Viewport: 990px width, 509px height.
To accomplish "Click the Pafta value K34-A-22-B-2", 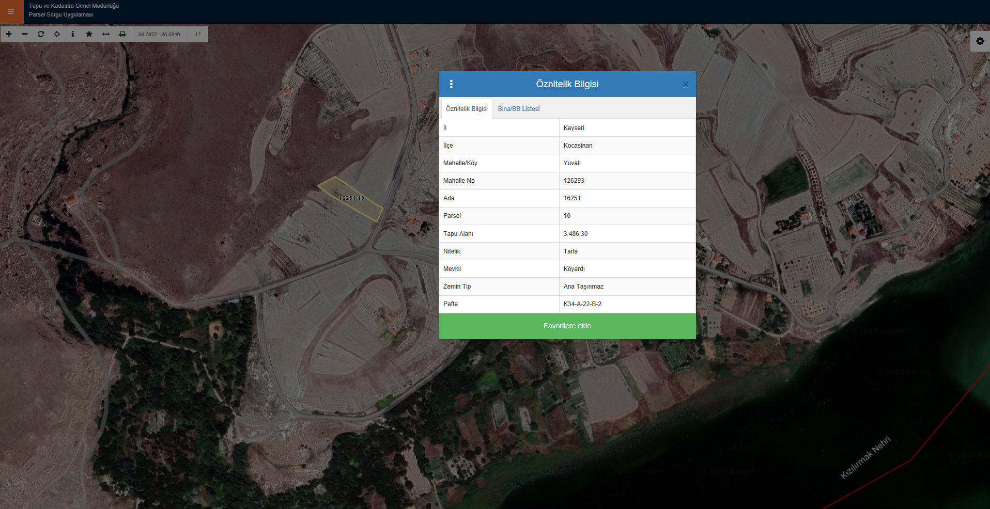I will pos(582,304).
